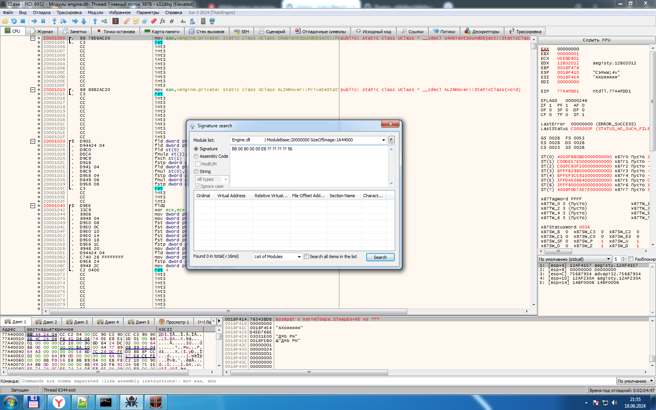This screenshot has width=656, height=410.
Task: Open the All types dropdown
Action: point(212,179)
